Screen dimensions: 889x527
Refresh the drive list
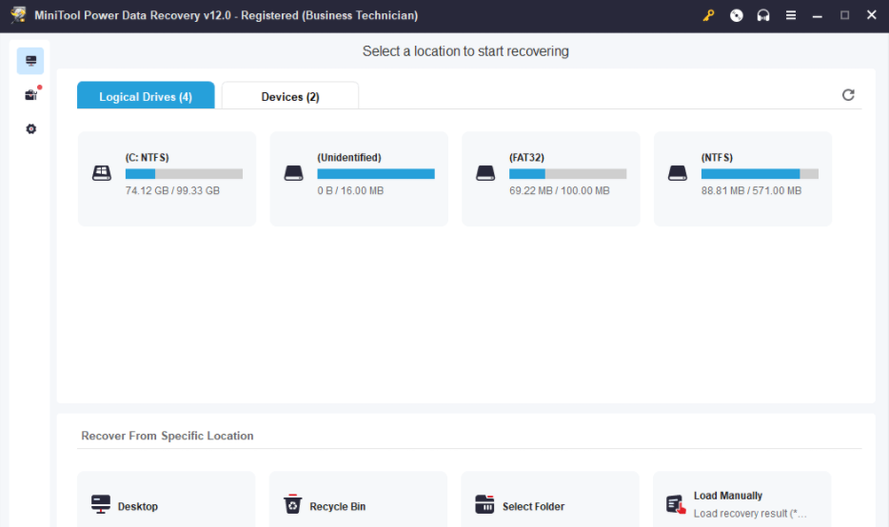848,95
